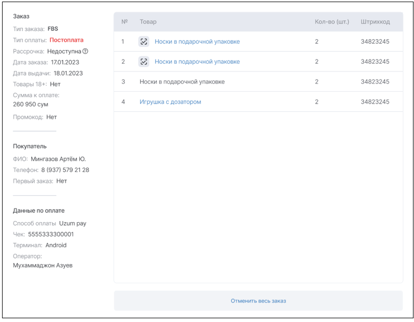Select the row 3 product name text

(x=182, y=82)
